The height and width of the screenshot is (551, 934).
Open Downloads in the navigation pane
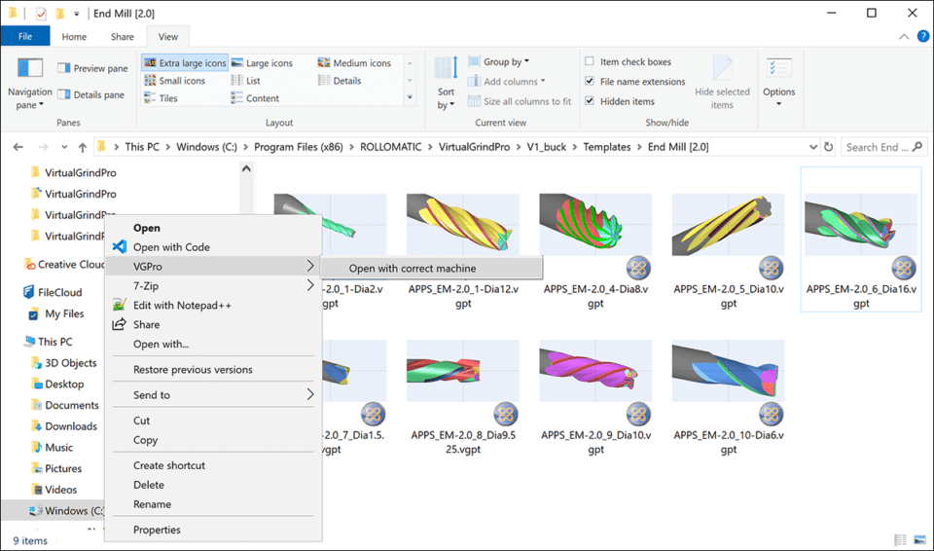tap(64, 426)
